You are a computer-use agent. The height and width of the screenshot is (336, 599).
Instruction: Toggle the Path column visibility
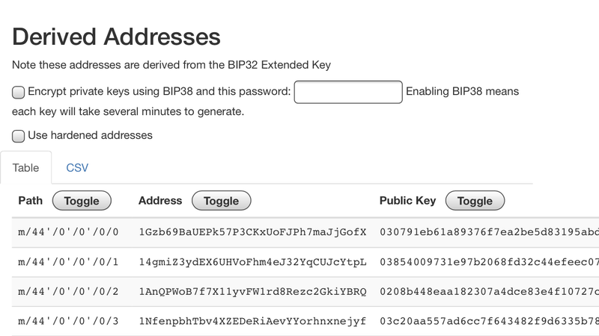pyautogui.click(x=82, y=201)
